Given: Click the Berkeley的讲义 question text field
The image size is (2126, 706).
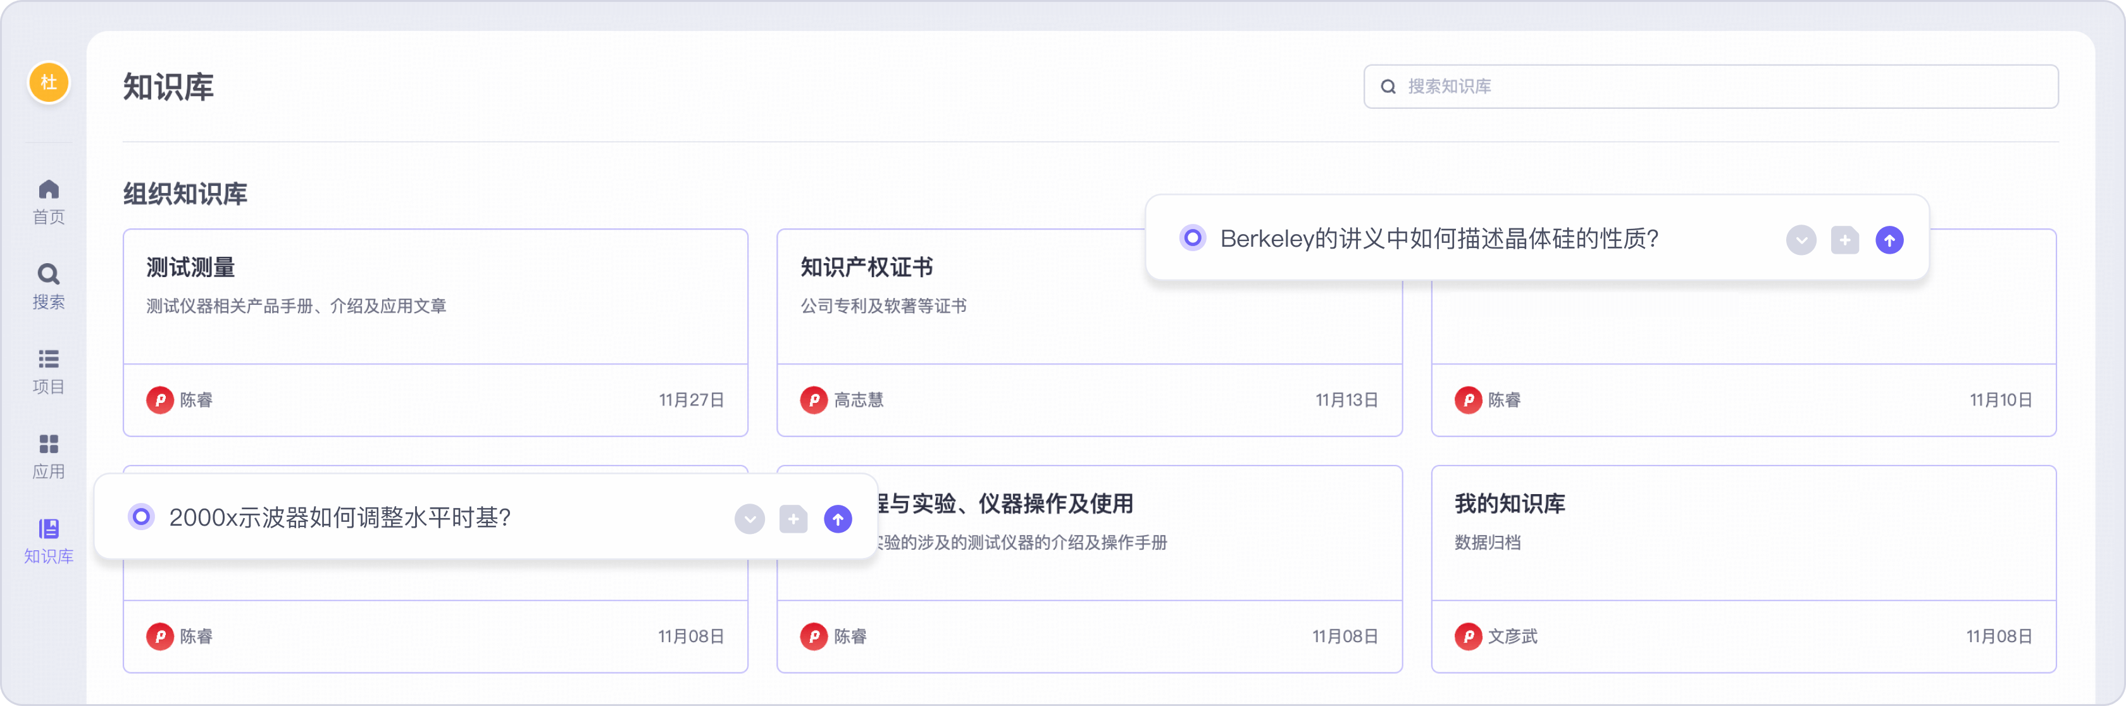Looking at the screenshot, I should (x=1439, y=239).
